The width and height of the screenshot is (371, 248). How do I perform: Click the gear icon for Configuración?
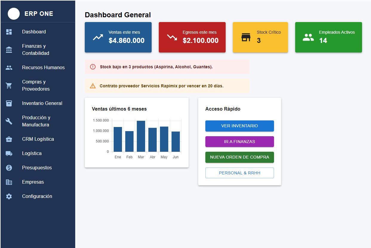(x=9, y=196)
